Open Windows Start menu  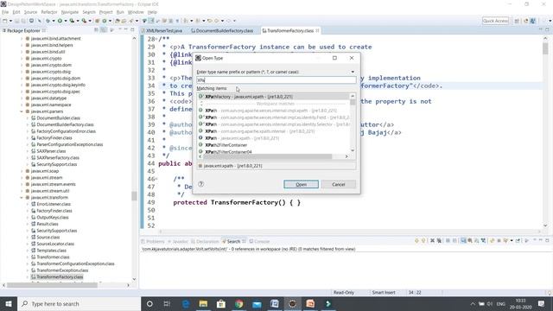(9, 303)
